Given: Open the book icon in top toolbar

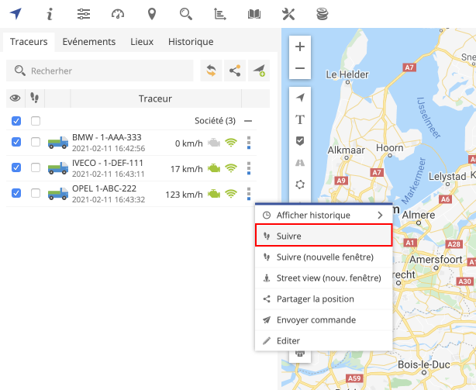Looking at the screenshot, I should click(x=254, y=13).
